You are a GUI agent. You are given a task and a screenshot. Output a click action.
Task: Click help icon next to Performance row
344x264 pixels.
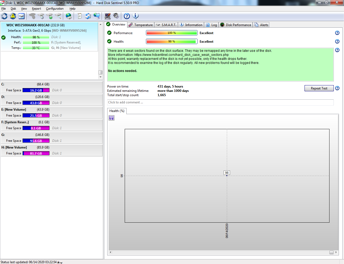point(337,33)
